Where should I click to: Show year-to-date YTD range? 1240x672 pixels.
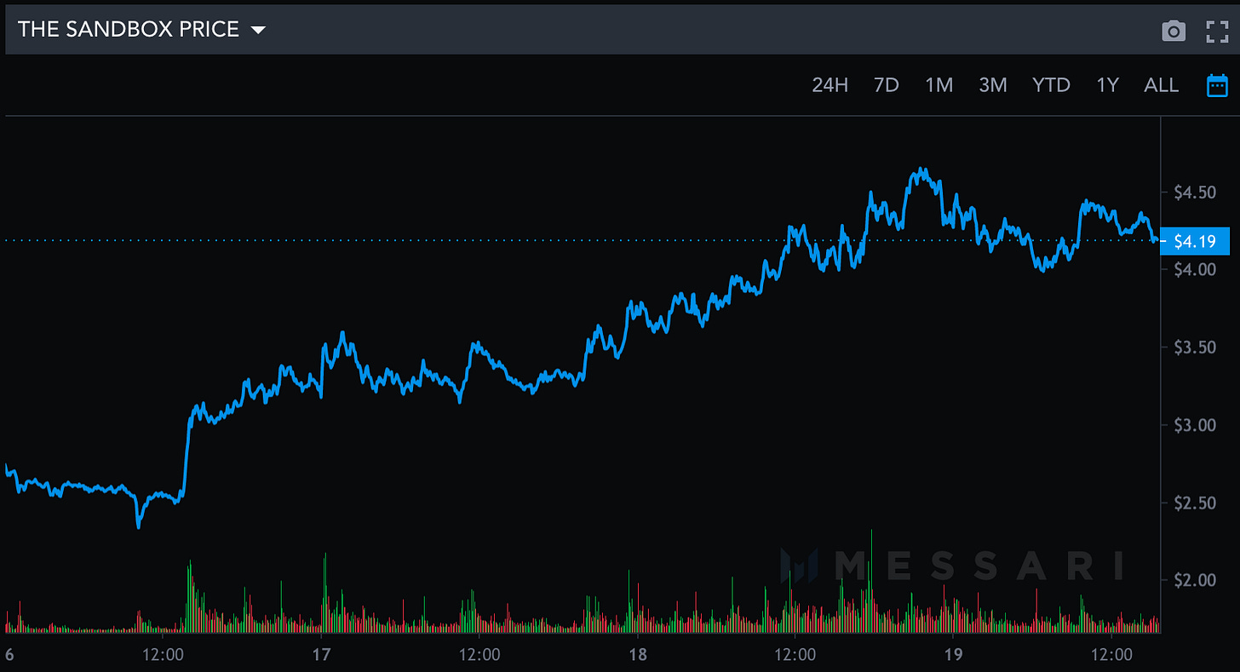coord(1051,85)
